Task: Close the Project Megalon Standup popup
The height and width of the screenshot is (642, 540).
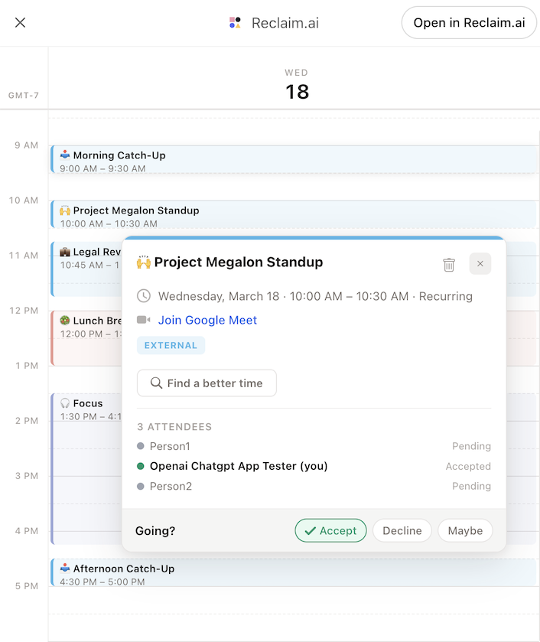Action: point(480,264)
